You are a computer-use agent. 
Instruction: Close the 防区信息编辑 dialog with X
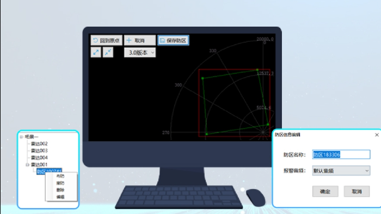coord(377,135)
